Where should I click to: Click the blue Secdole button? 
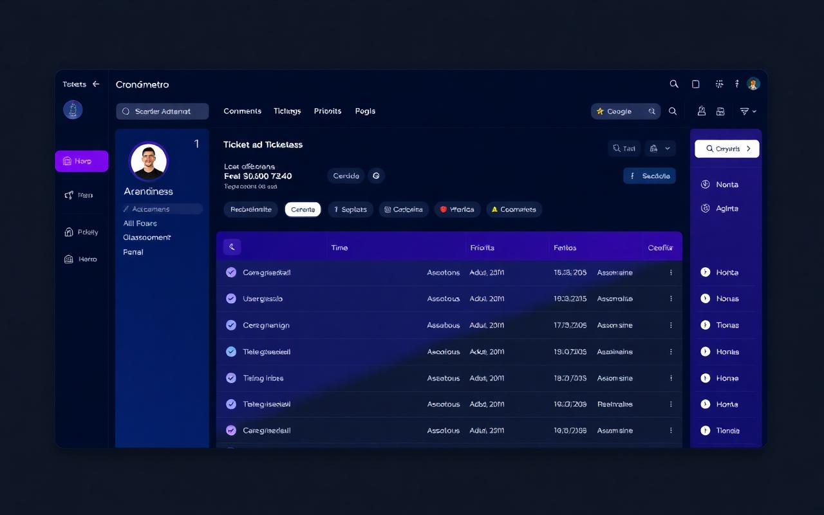point(650,176)
